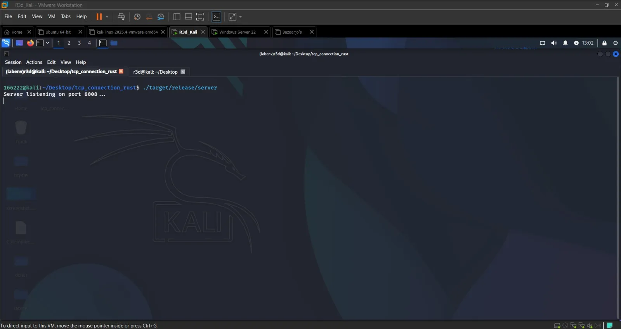
Task: Switch to the Ubuntu 64-bit tab
Action: coord(58,32)
